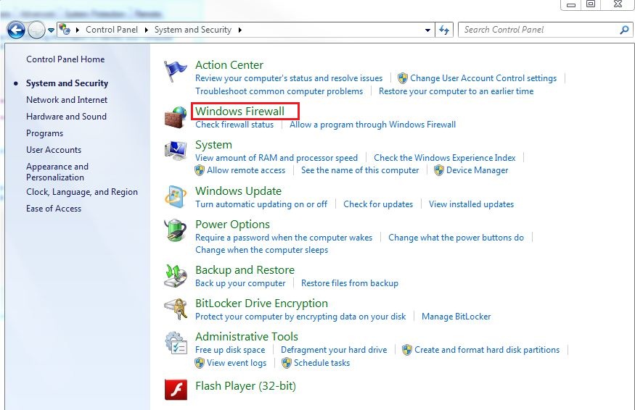
Task: Open the Power Options heading
Action: tap(232, 225)
